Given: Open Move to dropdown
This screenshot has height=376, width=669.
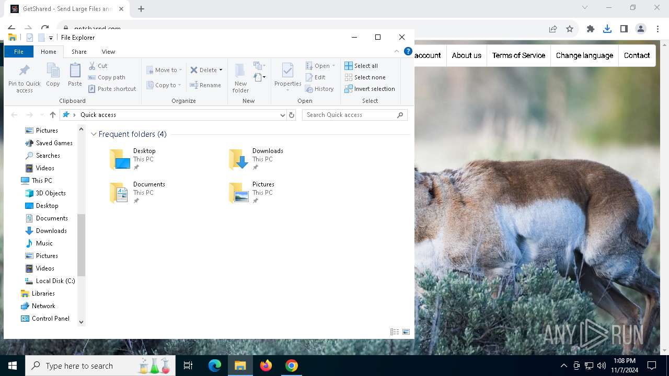Looking at the screenshot, I should point(164,70).
